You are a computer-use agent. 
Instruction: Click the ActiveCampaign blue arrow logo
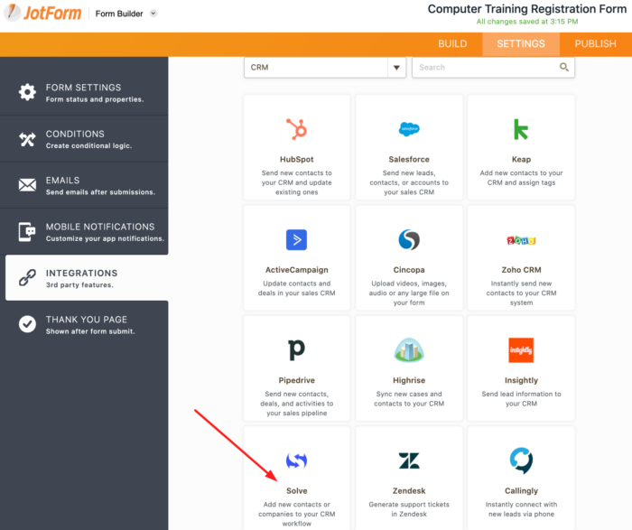tap(297, 240)
